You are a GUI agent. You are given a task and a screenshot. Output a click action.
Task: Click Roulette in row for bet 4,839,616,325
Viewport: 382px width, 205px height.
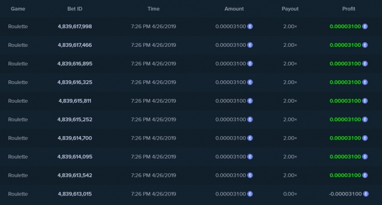click(18, 82)
